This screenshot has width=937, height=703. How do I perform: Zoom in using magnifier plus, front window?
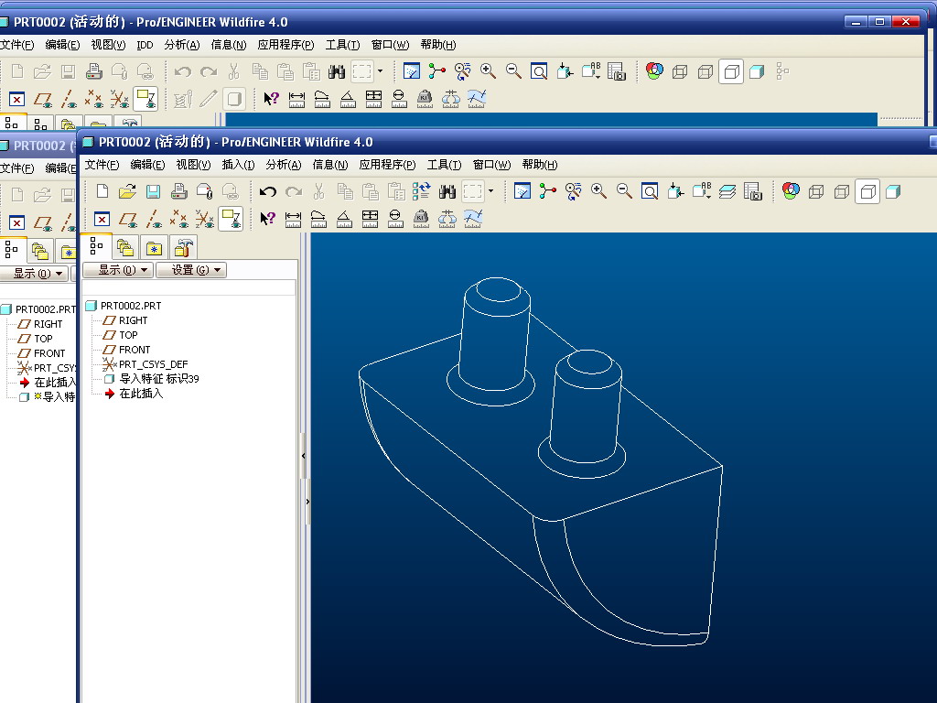pos(598,191)
